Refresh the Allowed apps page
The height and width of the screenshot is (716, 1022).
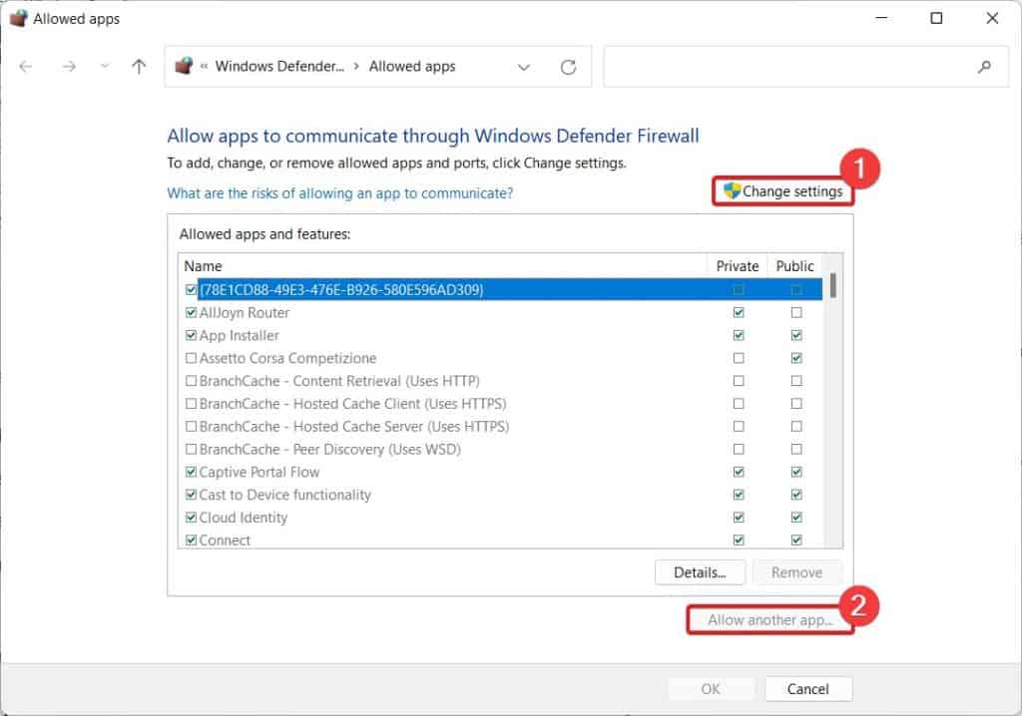568,67
